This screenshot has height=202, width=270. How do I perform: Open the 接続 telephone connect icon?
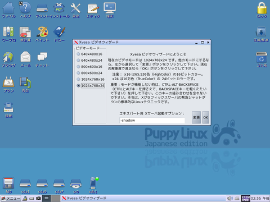click(x=8, y=107)
